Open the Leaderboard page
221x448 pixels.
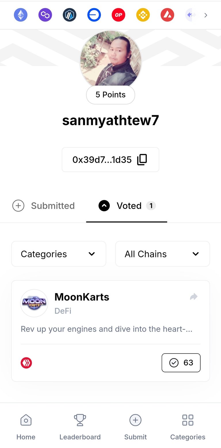point(80,427)
